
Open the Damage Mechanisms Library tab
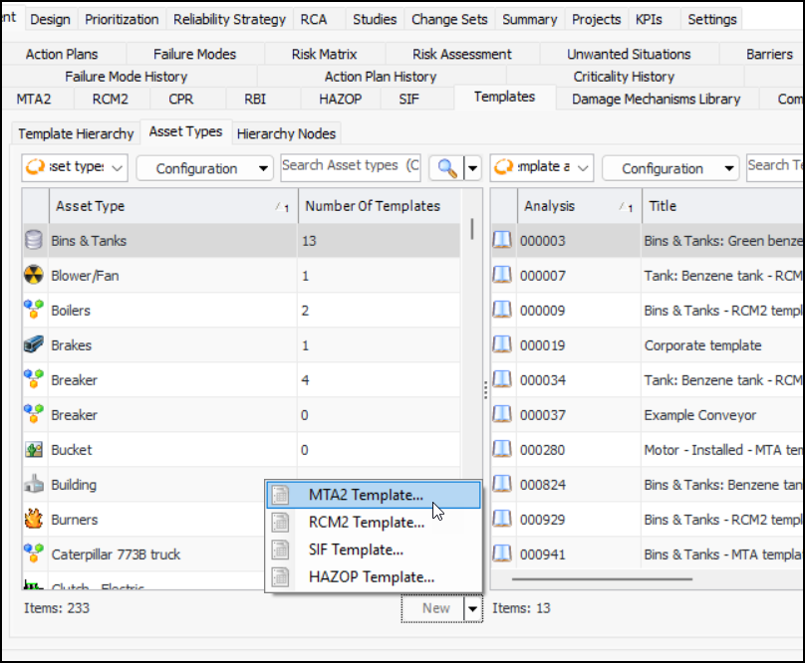(656, 99)
